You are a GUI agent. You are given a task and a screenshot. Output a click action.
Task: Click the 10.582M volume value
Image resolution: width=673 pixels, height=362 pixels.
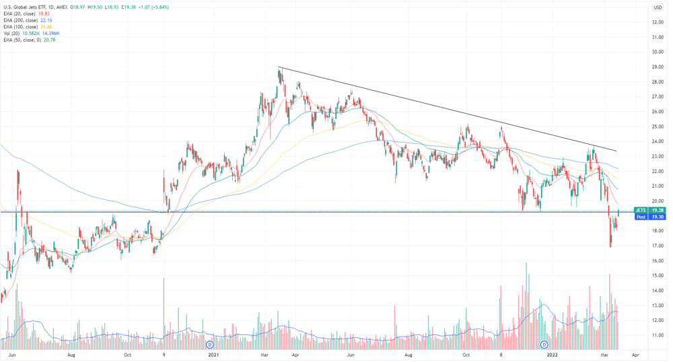point(32,33)
